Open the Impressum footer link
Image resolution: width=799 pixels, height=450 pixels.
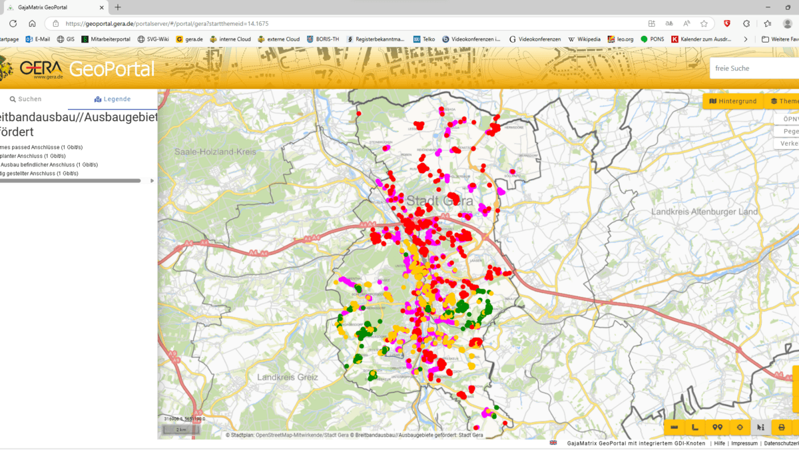(744, 443)
